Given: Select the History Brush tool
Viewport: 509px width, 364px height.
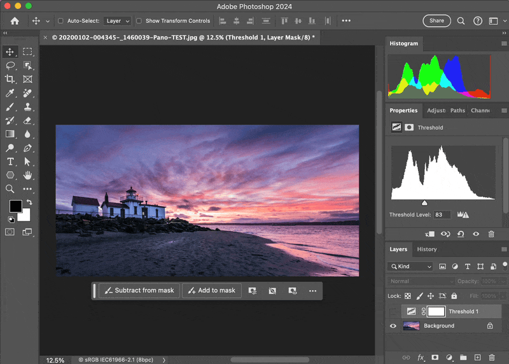Looking at the screenshot, I should (10, 120).
